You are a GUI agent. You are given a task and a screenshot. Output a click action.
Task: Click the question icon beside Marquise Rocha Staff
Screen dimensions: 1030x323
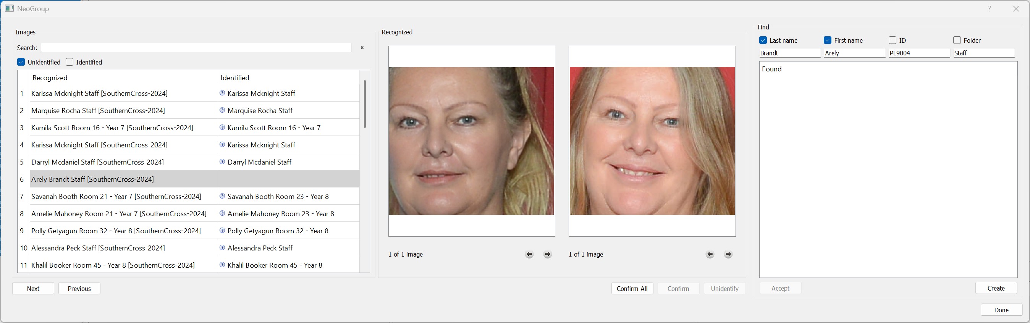[x=222, y=110]
